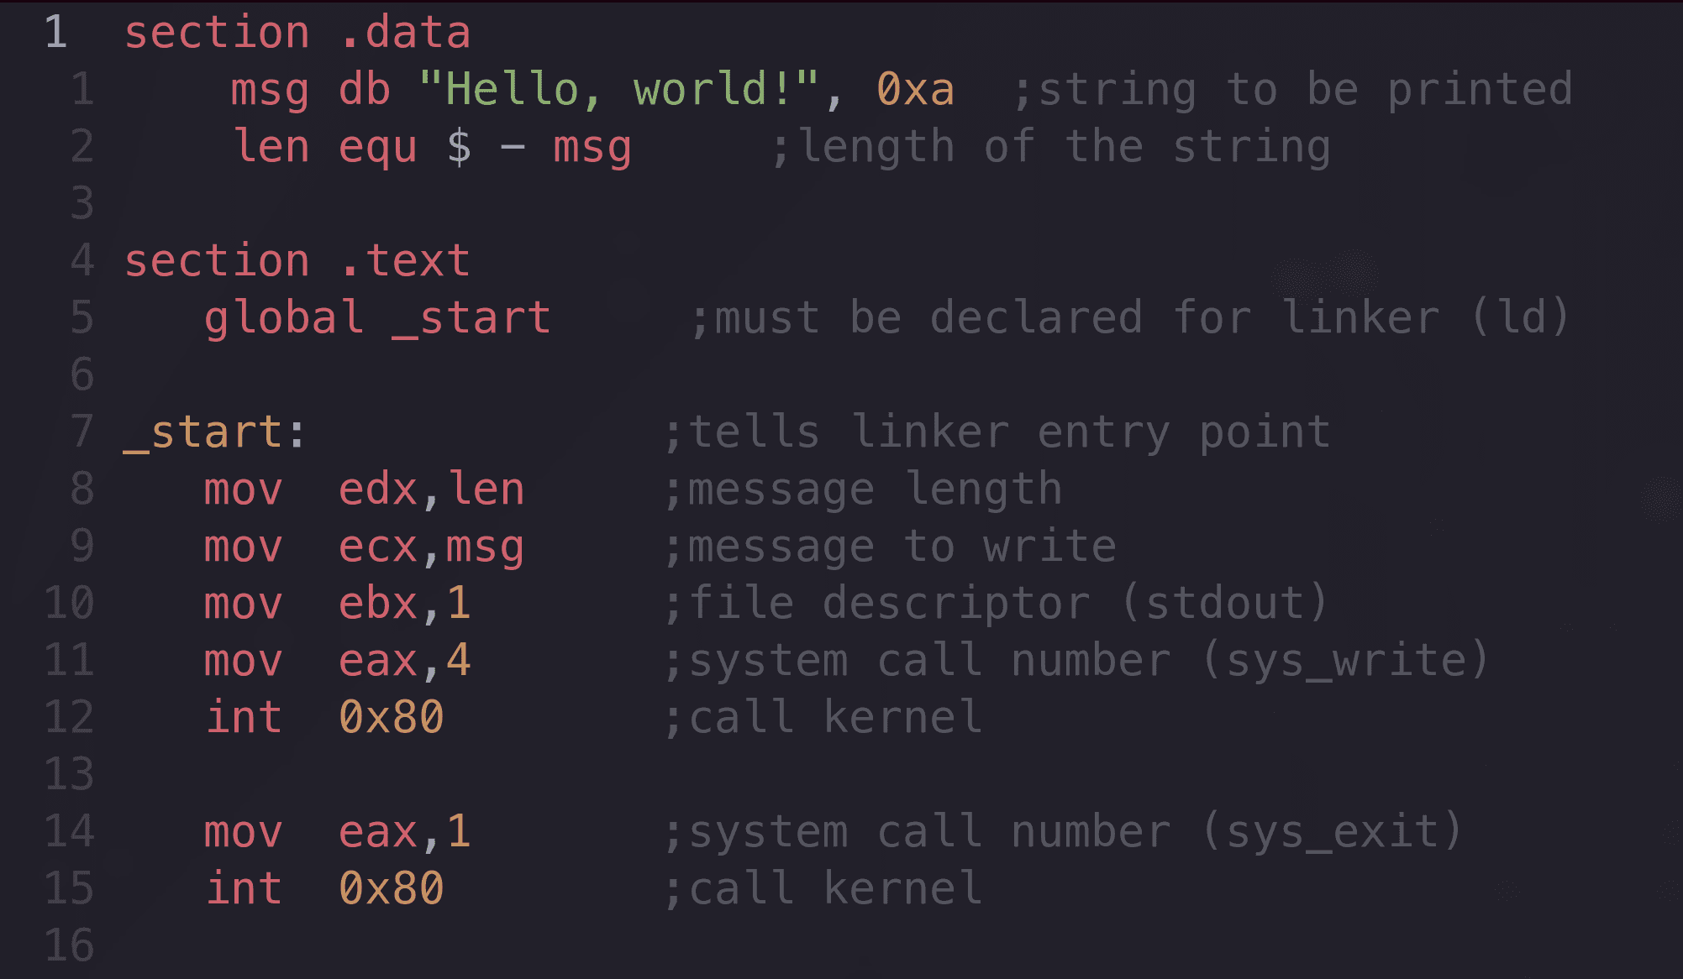The height and width of the screenshot is (979, 1683).
Task: Place cursor on the "edx,len" operands
Action: 431,489
